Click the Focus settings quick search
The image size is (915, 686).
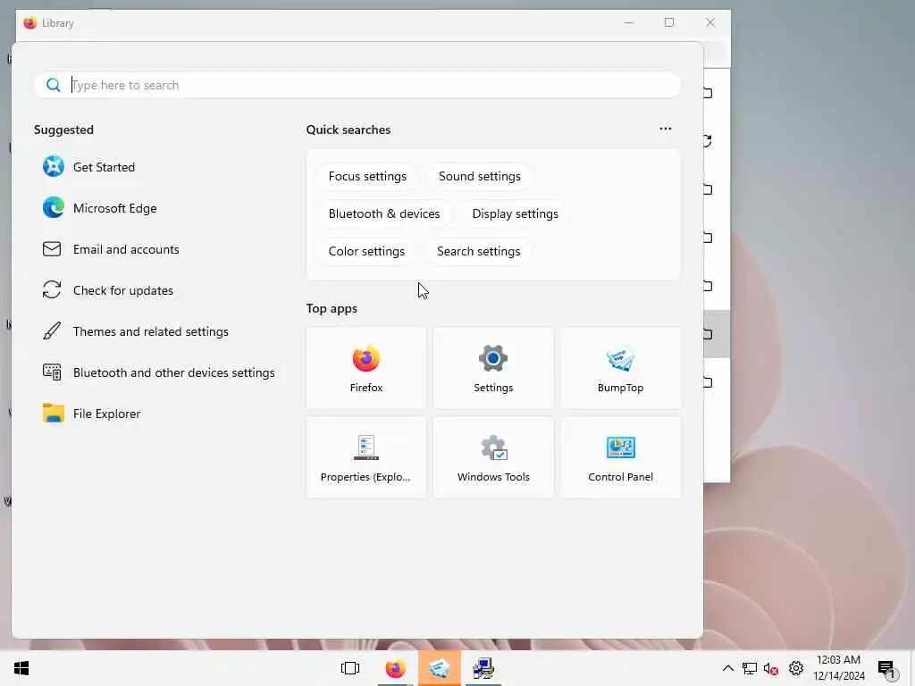pos(367,176)
